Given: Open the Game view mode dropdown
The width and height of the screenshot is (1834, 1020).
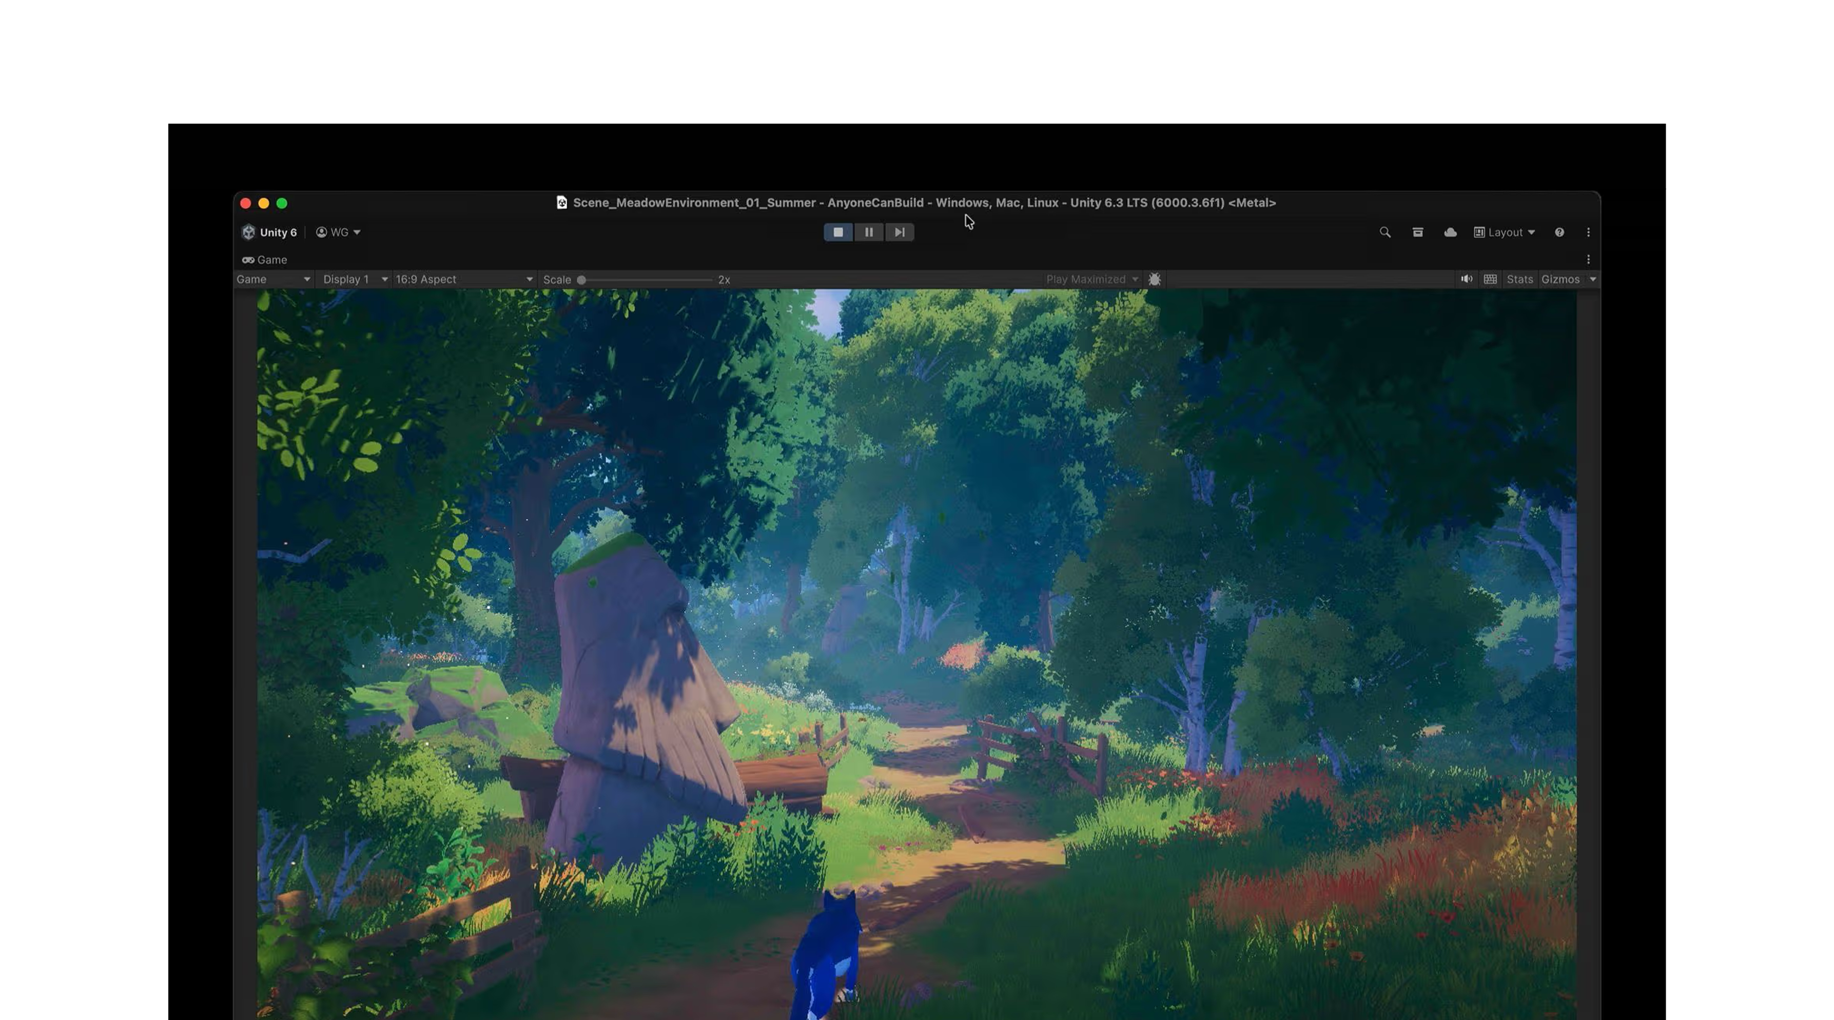Looking at the screenshot, I should 274,279.
